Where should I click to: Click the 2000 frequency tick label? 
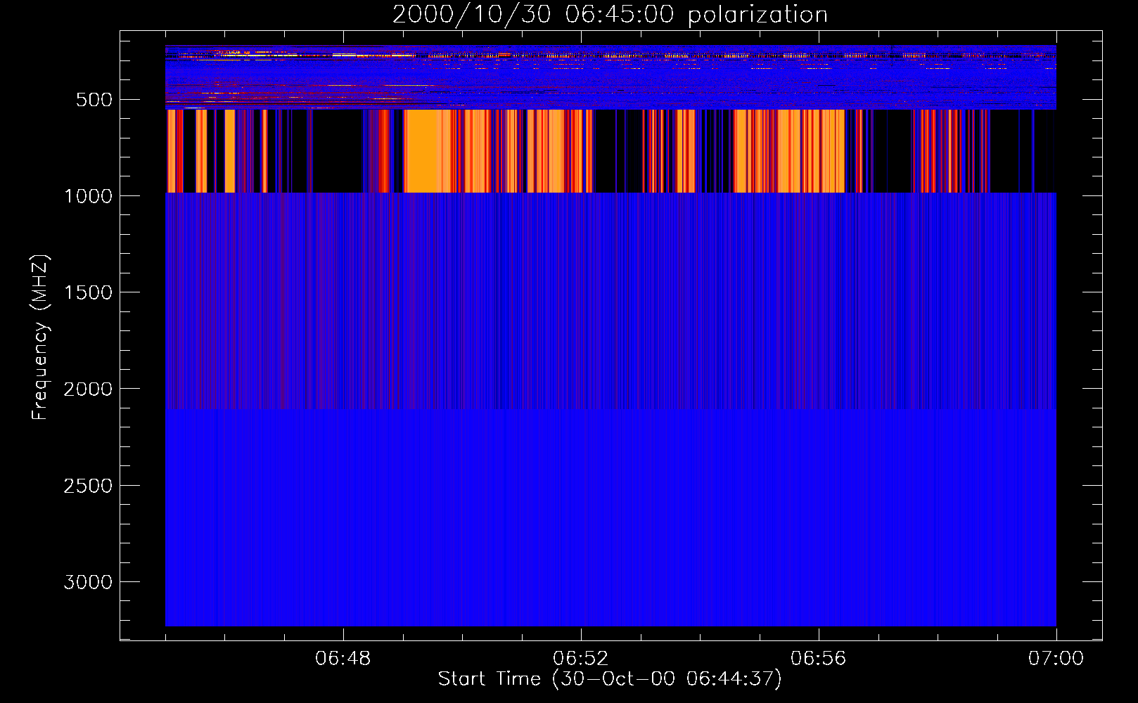click(88, 389)
